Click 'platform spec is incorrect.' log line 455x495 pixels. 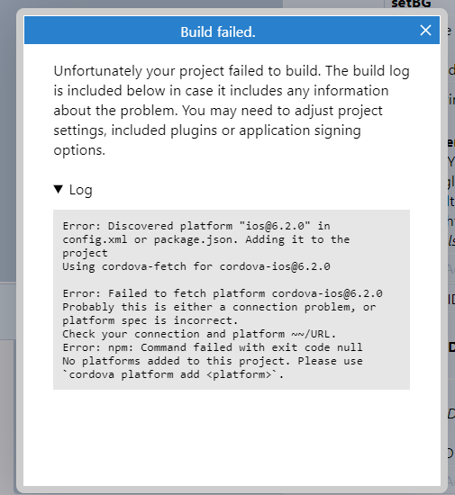click(x=150, y=320)
